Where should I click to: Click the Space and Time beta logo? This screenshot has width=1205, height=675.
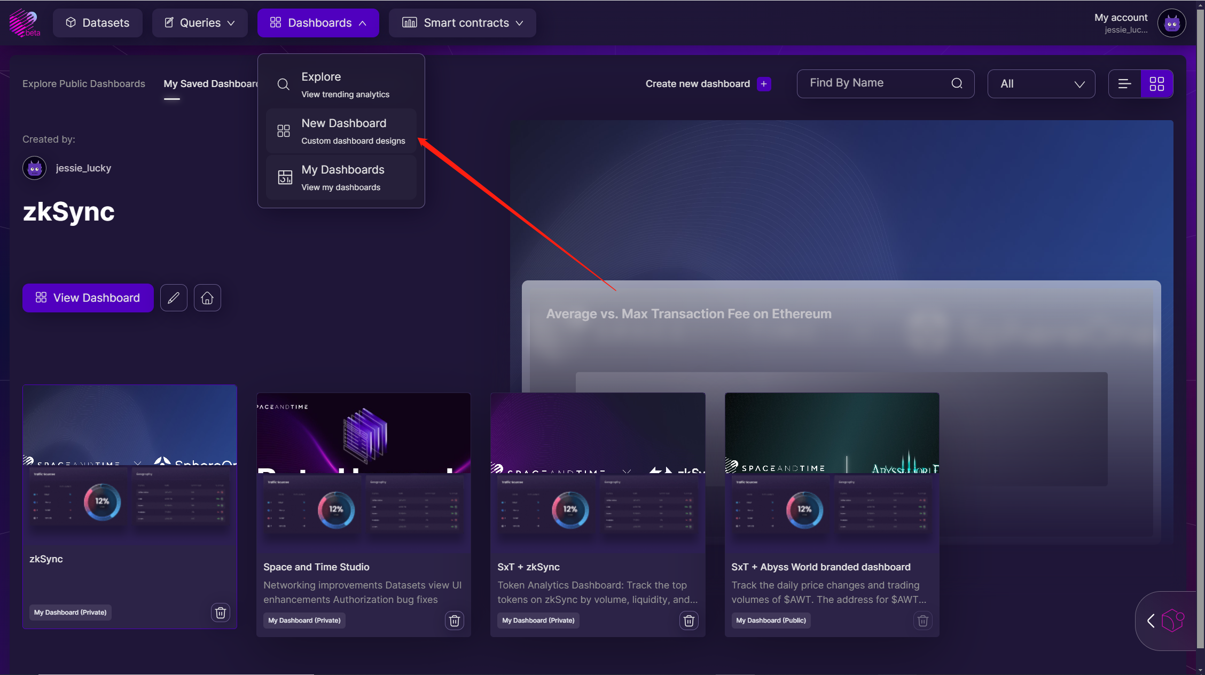(x=25, y=23)
